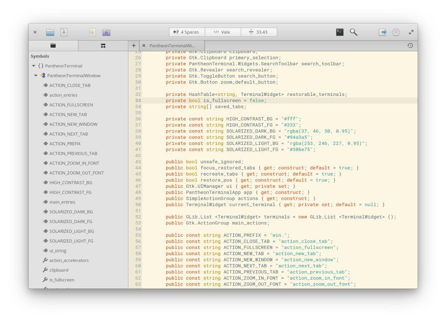Select action_accelerators property symbol
The height and width of the screenshot is (322, 446).
point(69,260)
